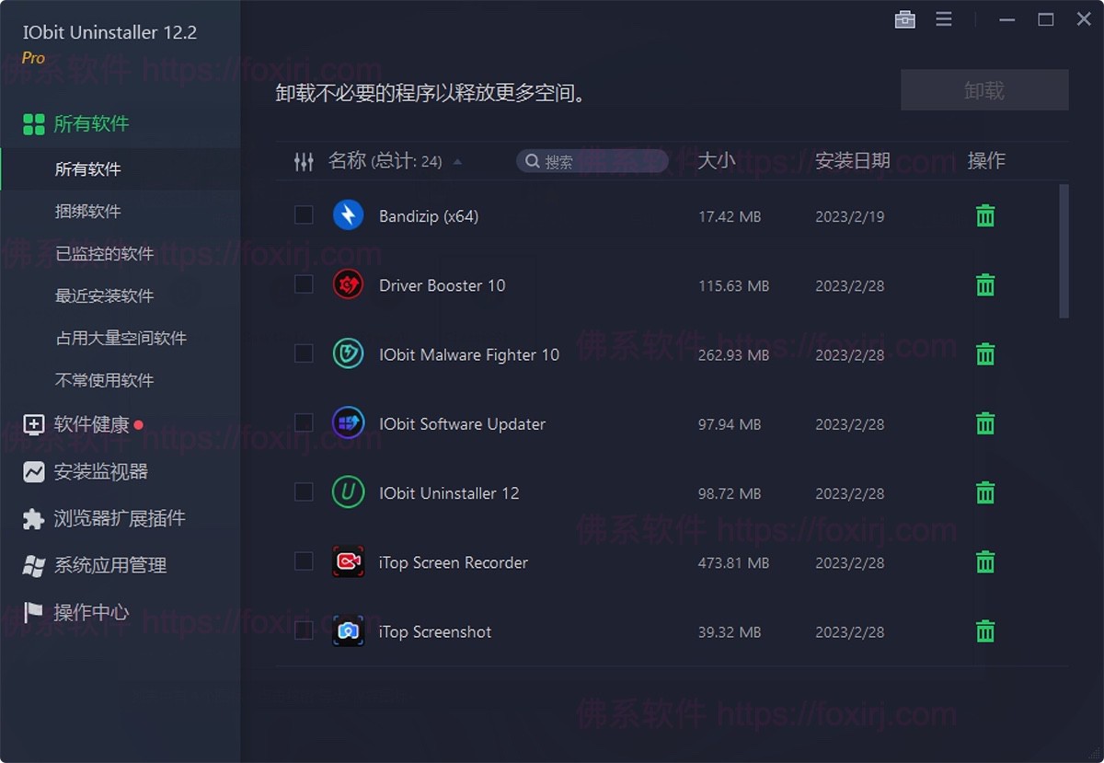Viewport: 1104px width, 763px height.
Task: Open the toolbox icon in the title bar
Action: pyautogui.click(x=904, y=18)
